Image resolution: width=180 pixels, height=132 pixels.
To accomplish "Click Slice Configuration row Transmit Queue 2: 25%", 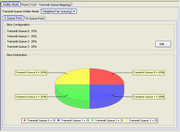I will tap(22, 41).
